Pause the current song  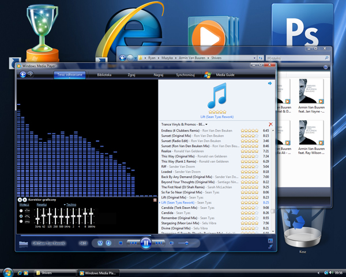click(146, 243)
